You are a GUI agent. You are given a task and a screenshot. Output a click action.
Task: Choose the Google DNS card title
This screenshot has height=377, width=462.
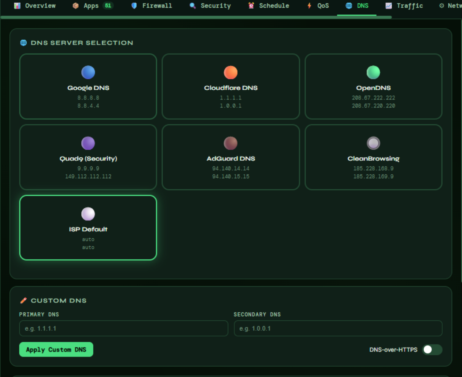point(88,88)
